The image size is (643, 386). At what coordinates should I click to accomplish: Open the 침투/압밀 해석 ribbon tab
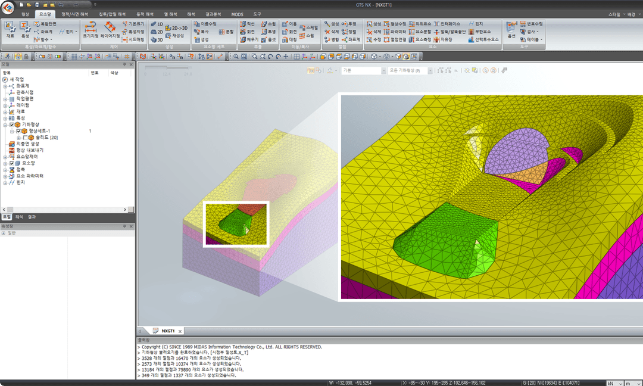pyautogui.click(x=112, y=14)
